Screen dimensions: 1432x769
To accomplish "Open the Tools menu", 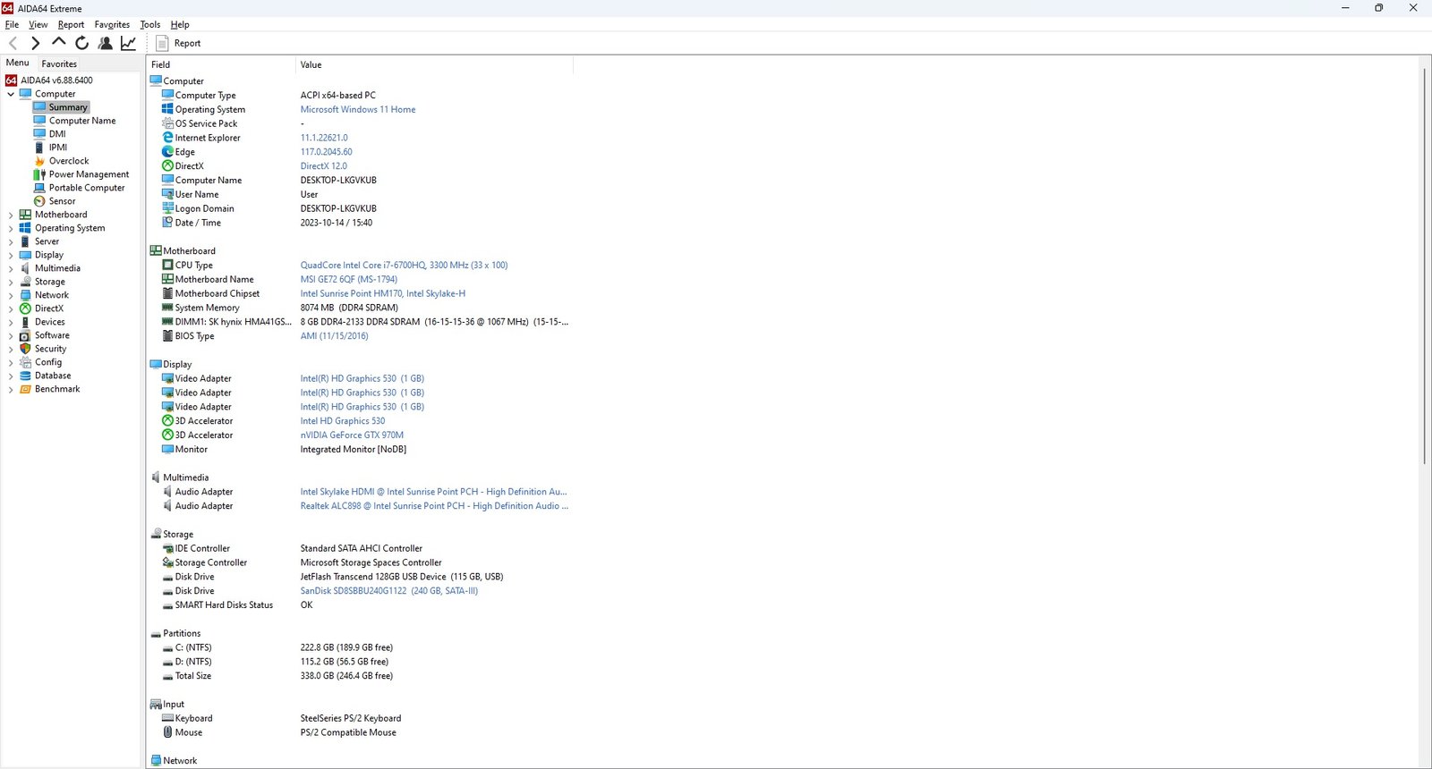I will coord(150,25).
